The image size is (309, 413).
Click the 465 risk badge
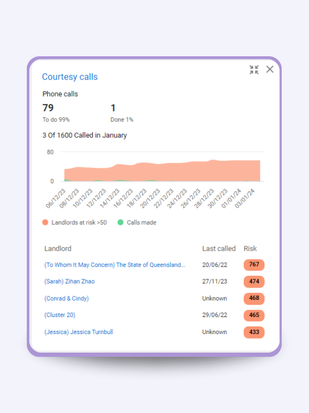(x=254, y=315)
